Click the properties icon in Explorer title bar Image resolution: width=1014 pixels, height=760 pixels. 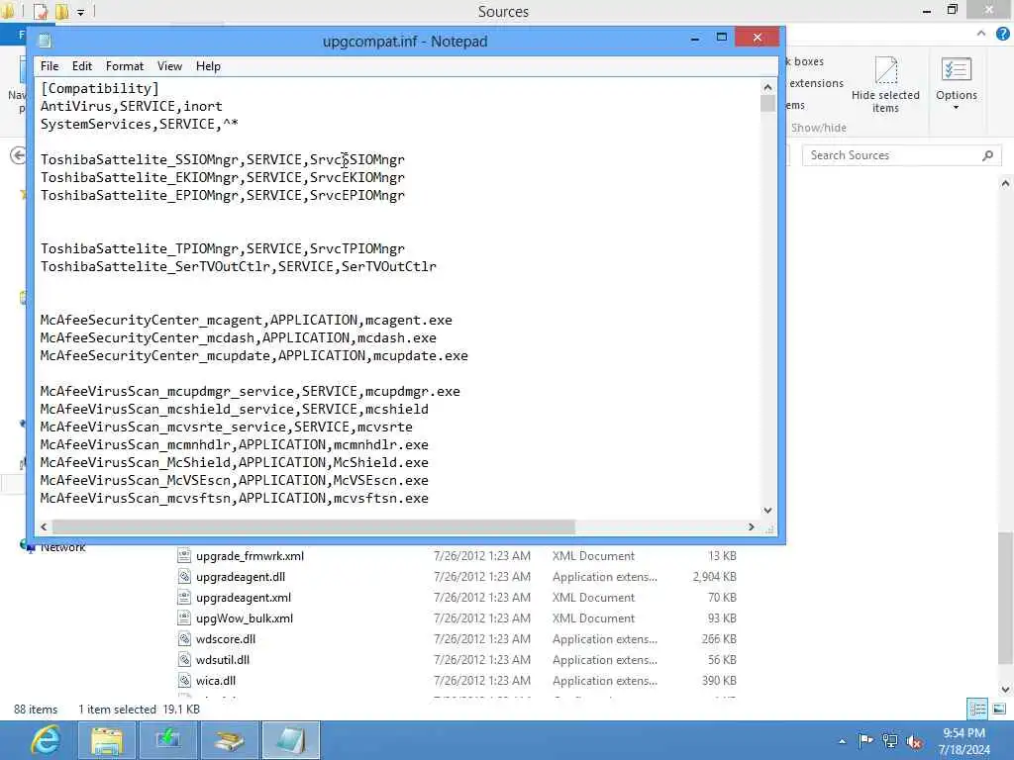(41, 12)
